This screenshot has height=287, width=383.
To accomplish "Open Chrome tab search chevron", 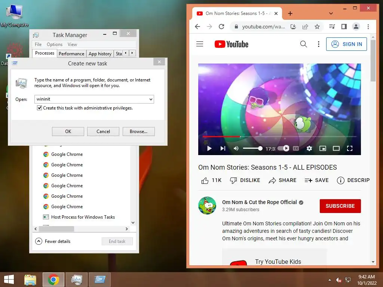I will click(331, 13).
